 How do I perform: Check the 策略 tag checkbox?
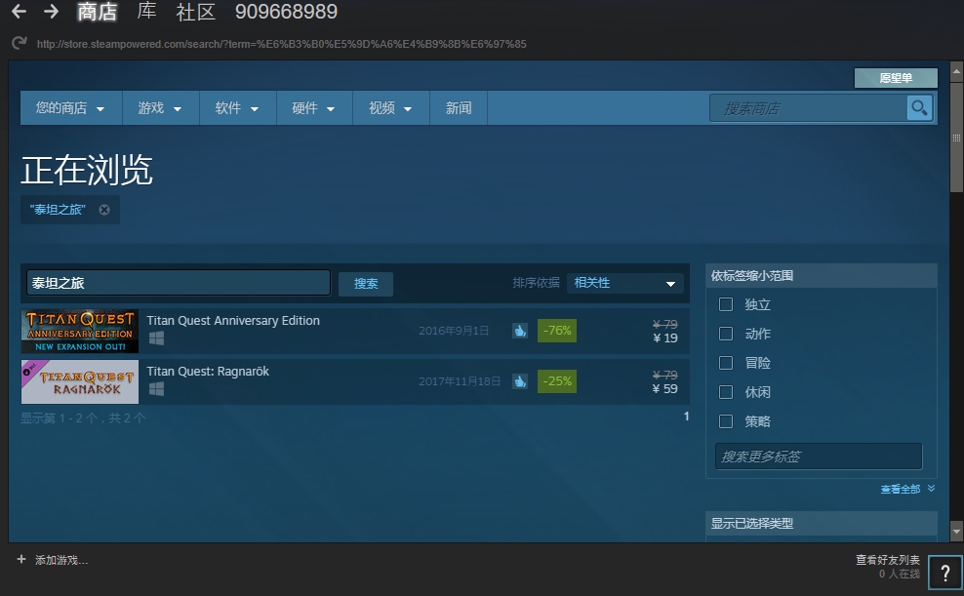pyautogui.click(x=726, y=420)
